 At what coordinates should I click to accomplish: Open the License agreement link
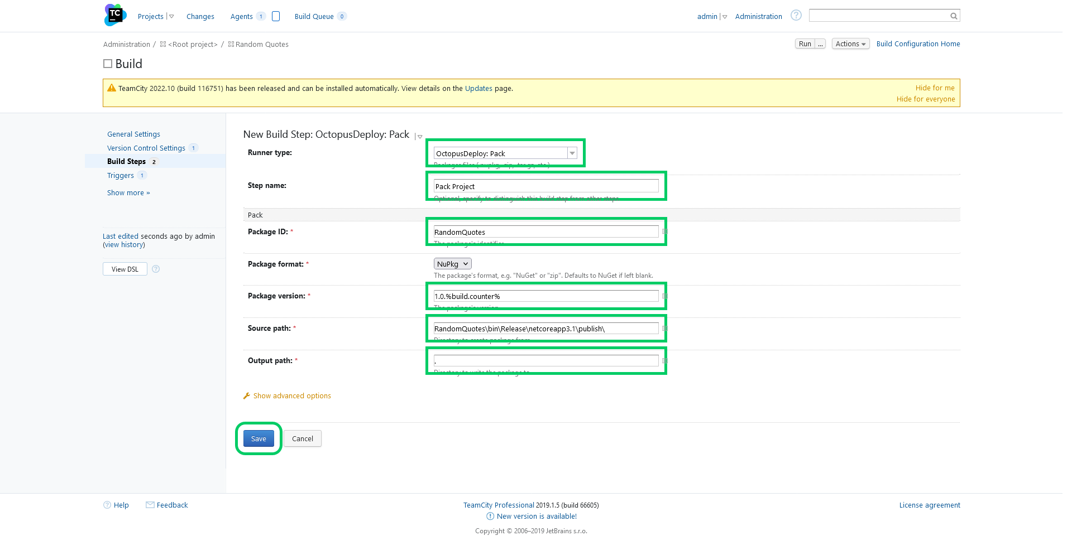point(930,505)
